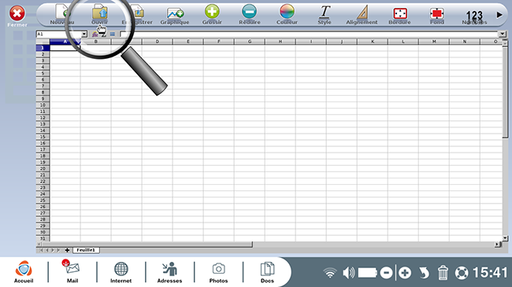The height and width of the screenshot is (287, 512).
Task: Select column N header
Action: click(x=465, y=42)
